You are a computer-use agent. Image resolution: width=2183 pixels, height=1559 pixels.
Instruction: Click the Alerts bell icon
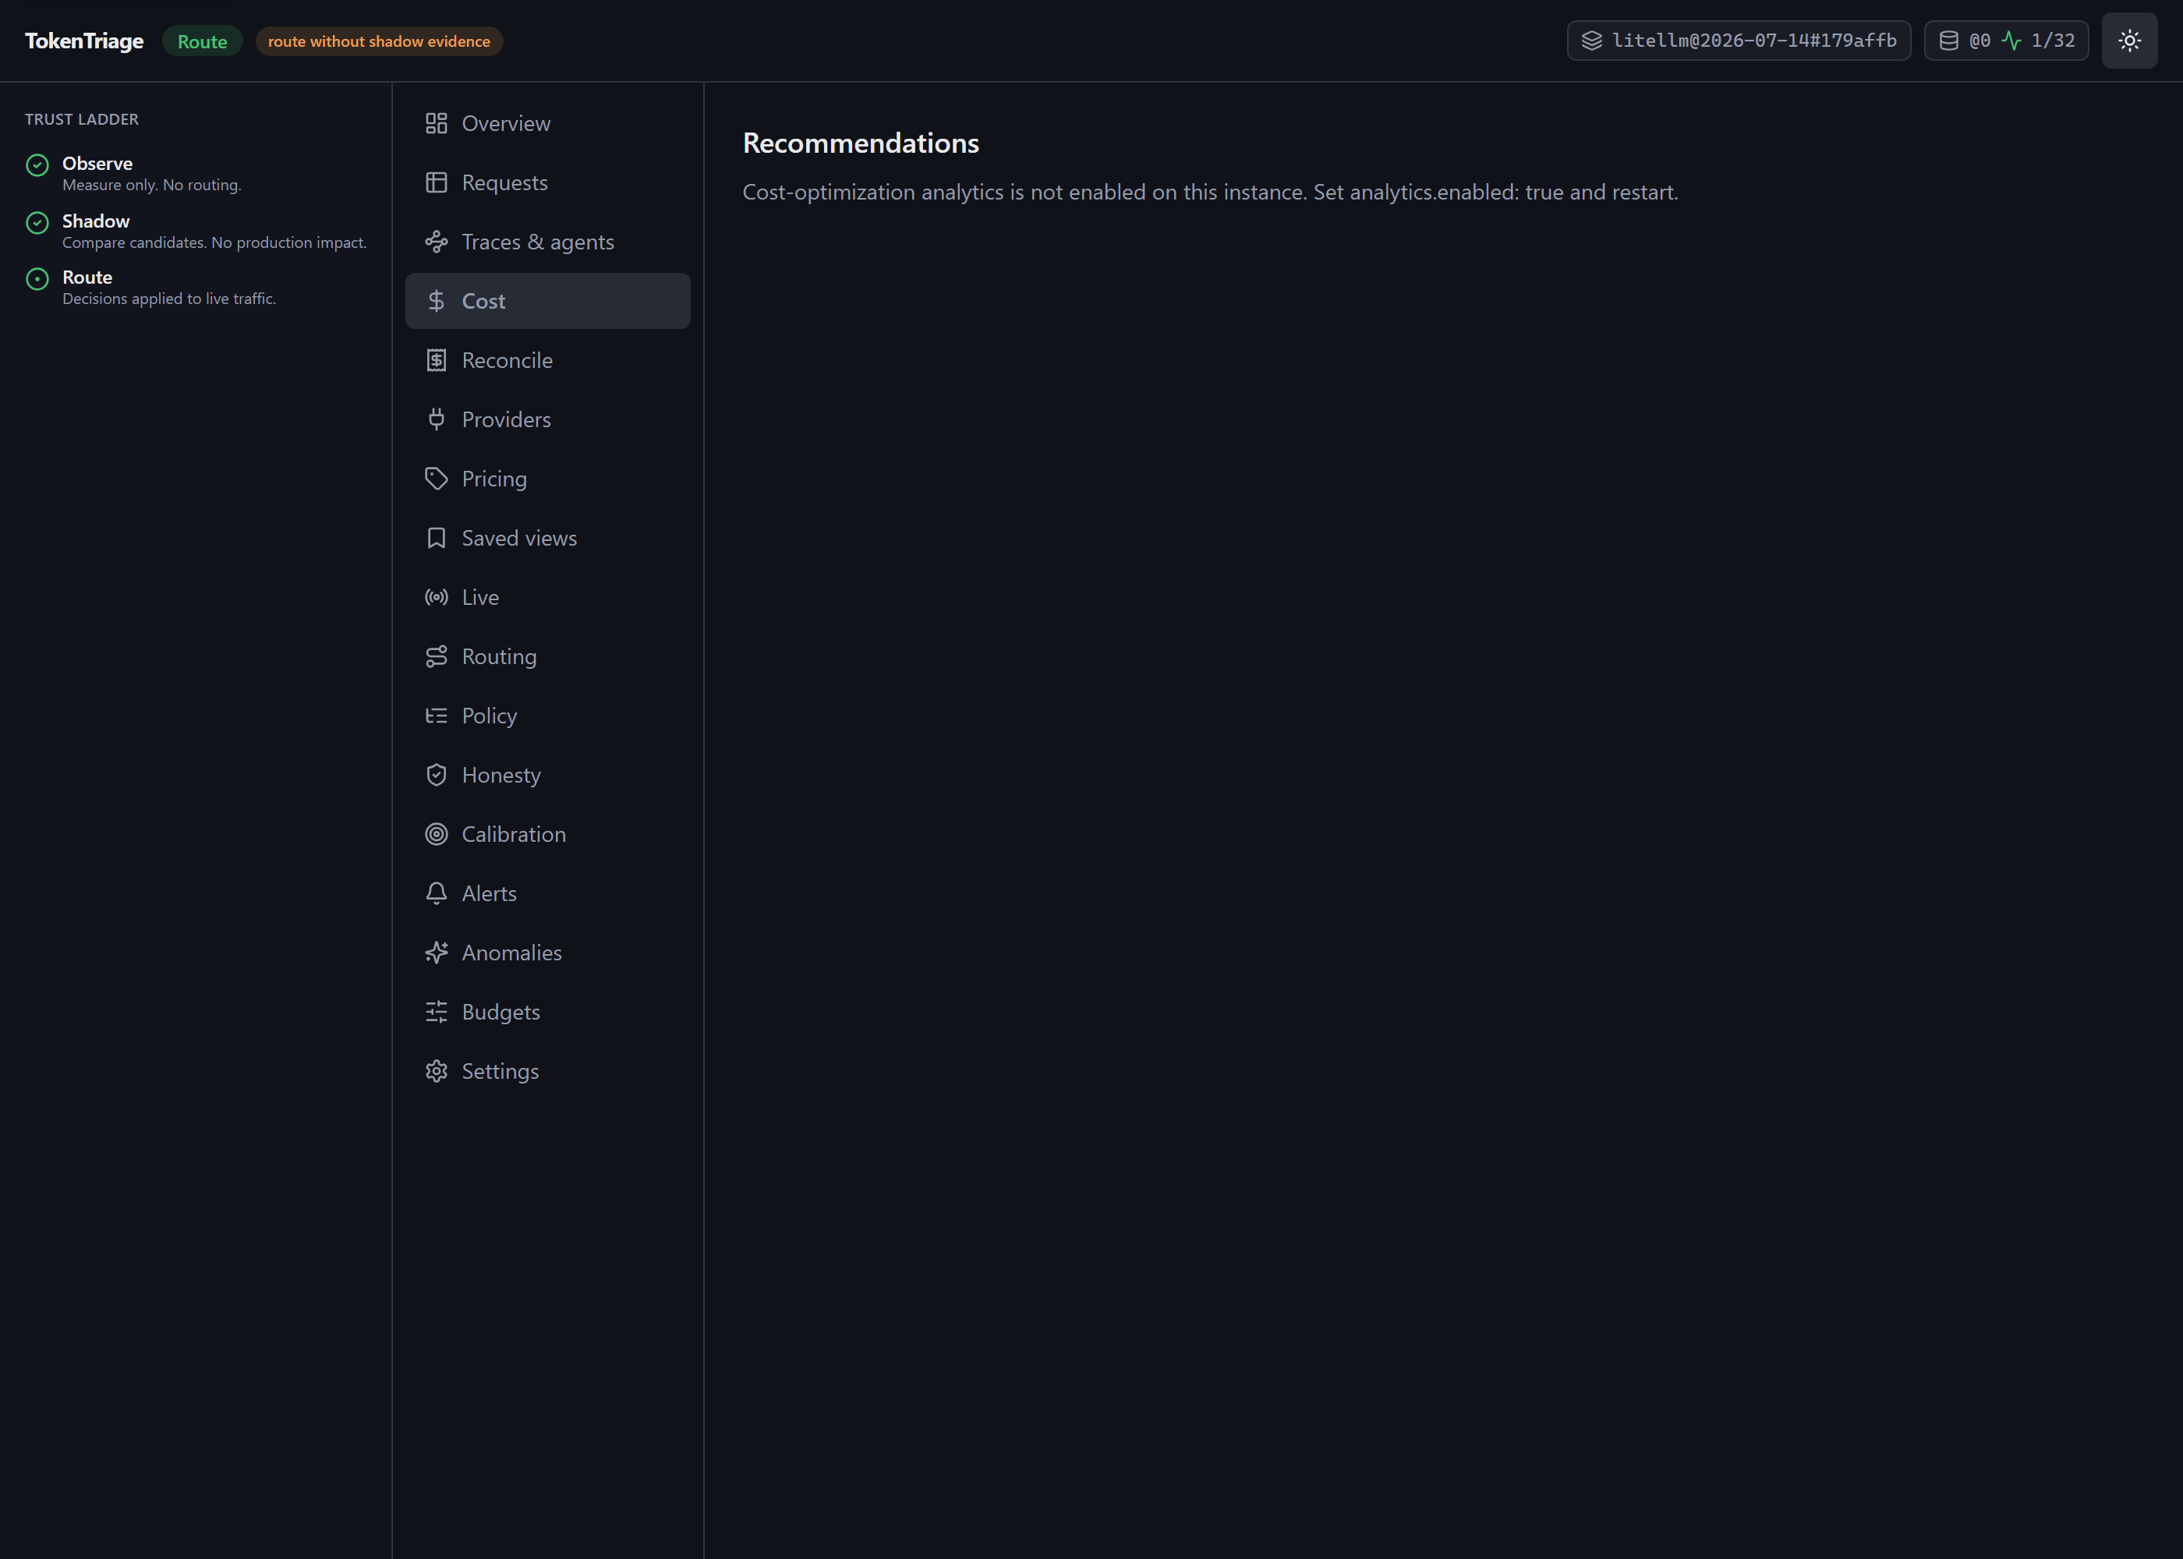pyautogui.click(x=436, y=893)
